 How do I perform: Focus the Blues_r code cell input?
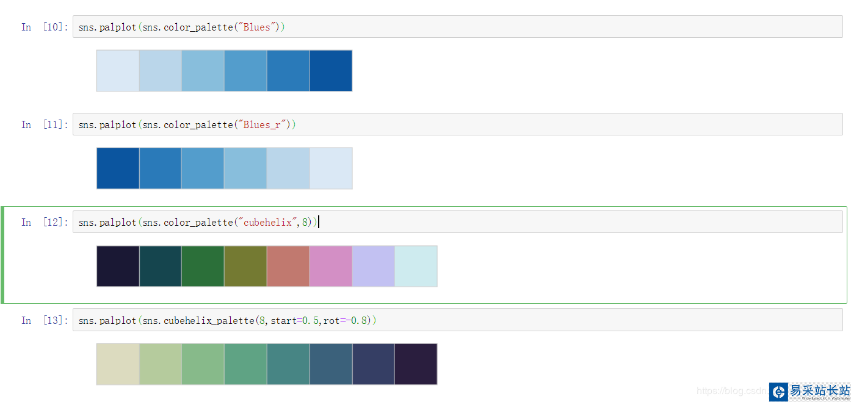[x=457, y=124]
